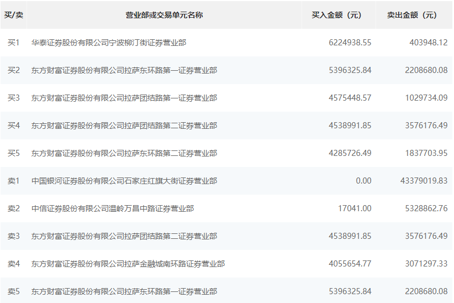Select 华泰证券宁波柳汀街证券营业部 name
The image size is (454, 303).
pos(109,43)
